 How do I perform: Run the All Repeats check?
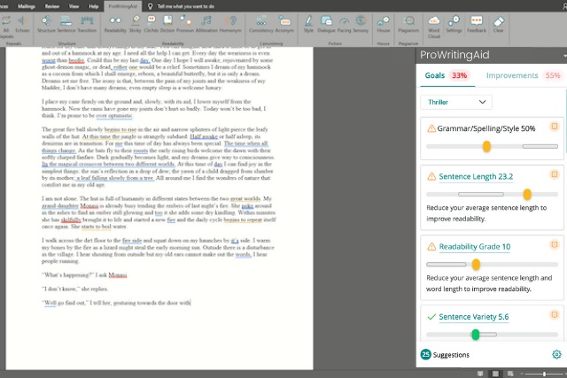click(x=6, y=27)
